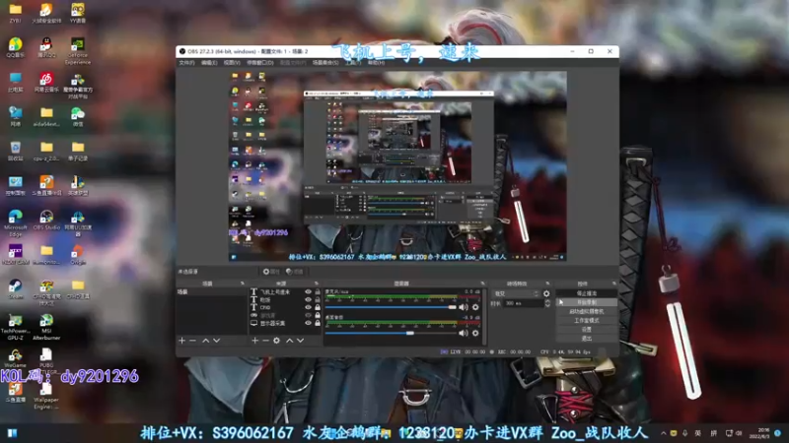Pop out the Scene Transitions dock
Image resolution: width=789 pixels, height=443 pixels.
pyautogui.click(x=548, y=284)
